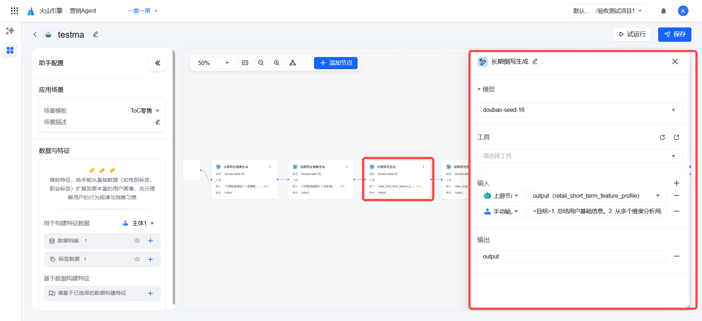Click the zoom out magnifier icon
Image resolution: width=702 pixels, height=321 pixels.
[261, 63]
